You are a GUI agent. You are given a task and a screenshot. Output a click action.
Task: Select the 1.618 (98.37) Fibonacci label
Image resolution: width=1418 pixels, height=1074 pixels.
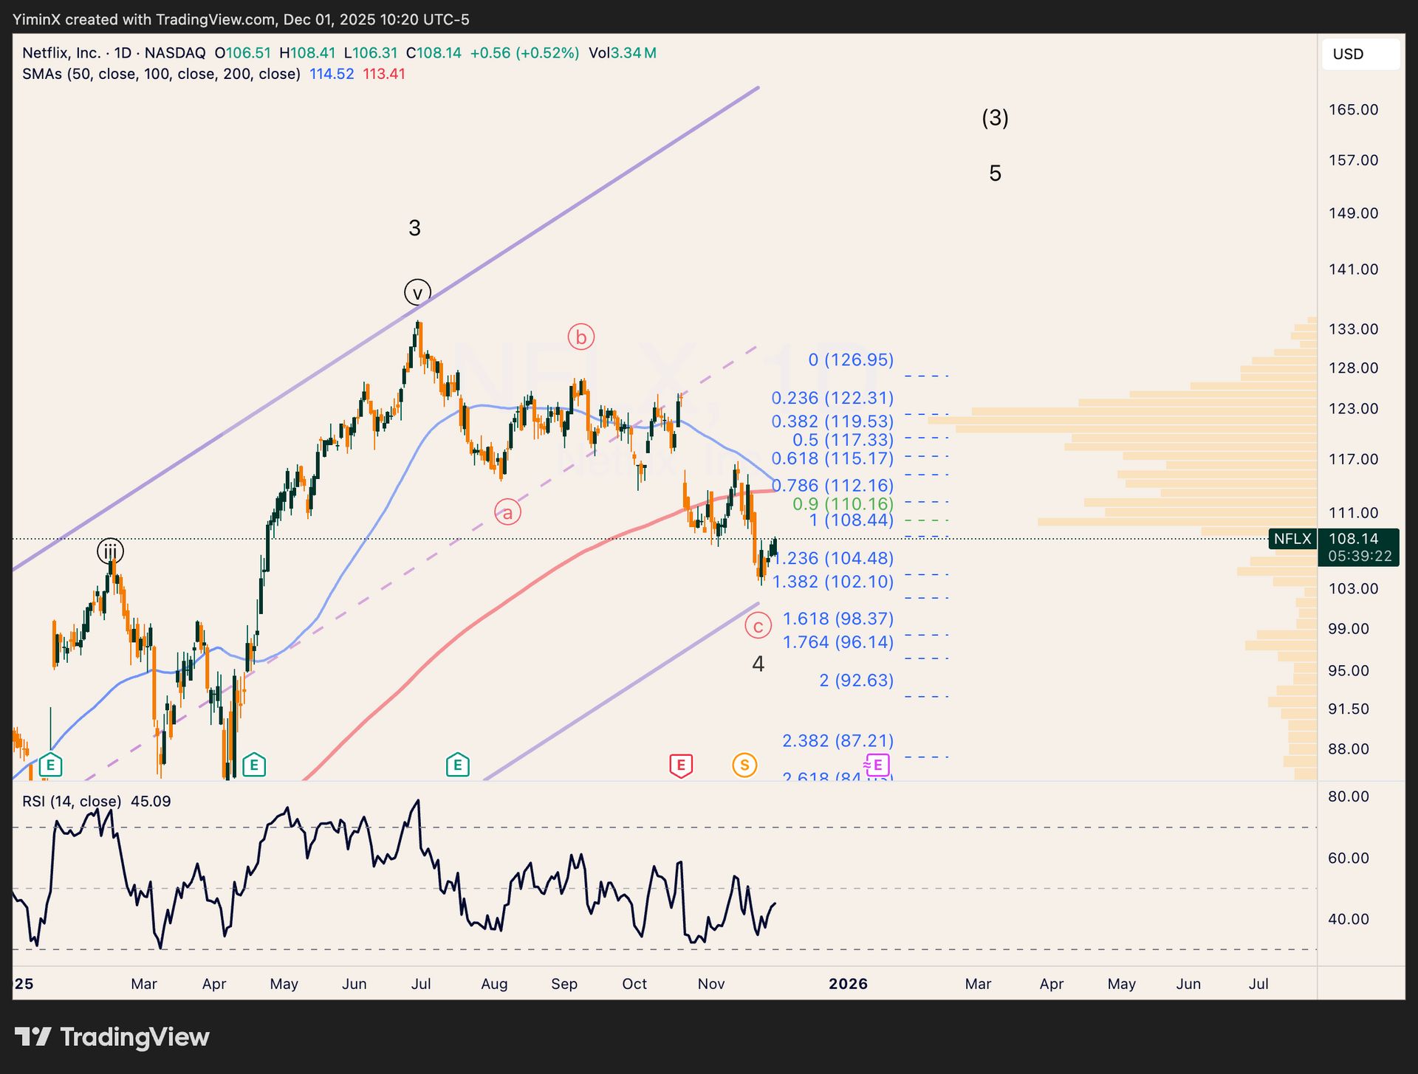click(838, 619)
